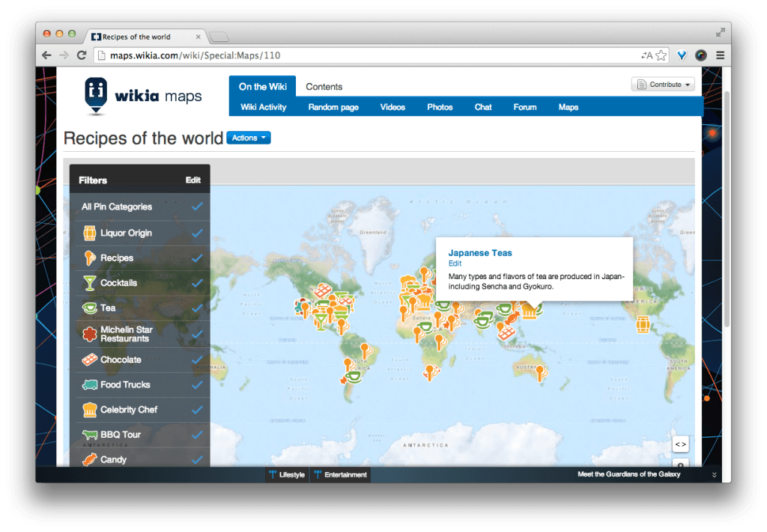Click the Cocktails glass icon in filters
767x532 pixels.
click(x=89, y=283)
